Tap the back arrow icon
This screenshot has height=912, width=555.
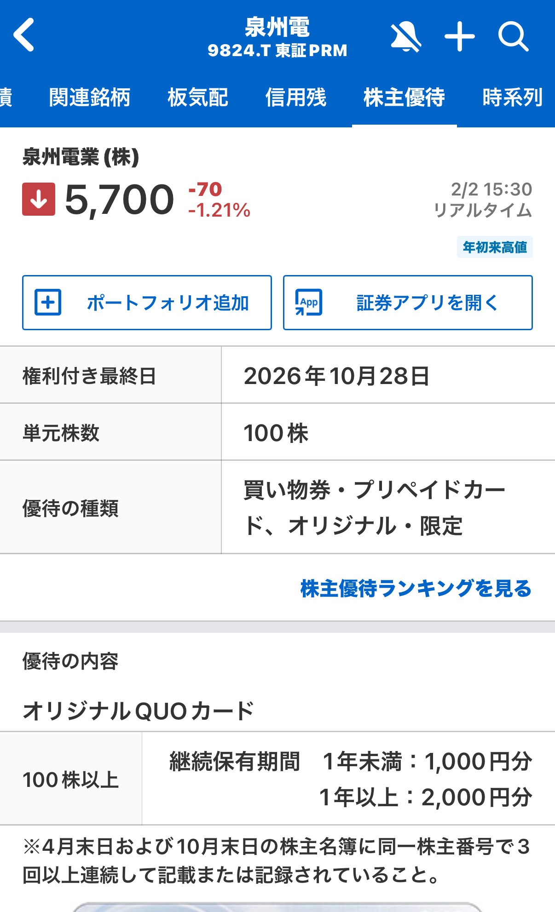(x=24, y=34)
